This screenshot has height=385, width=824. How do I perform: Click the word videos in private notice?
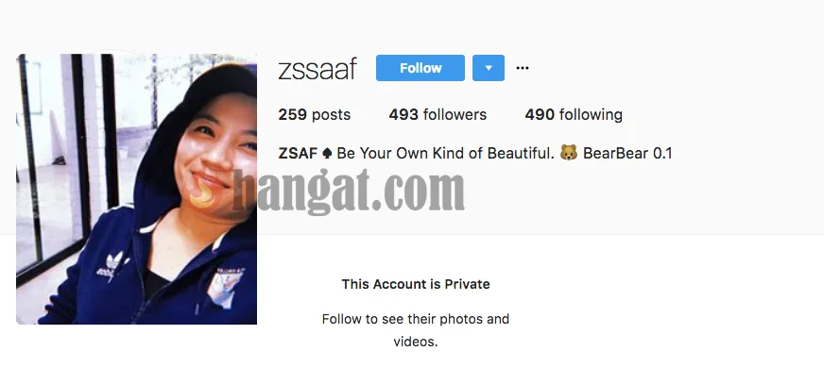[415, 342]
